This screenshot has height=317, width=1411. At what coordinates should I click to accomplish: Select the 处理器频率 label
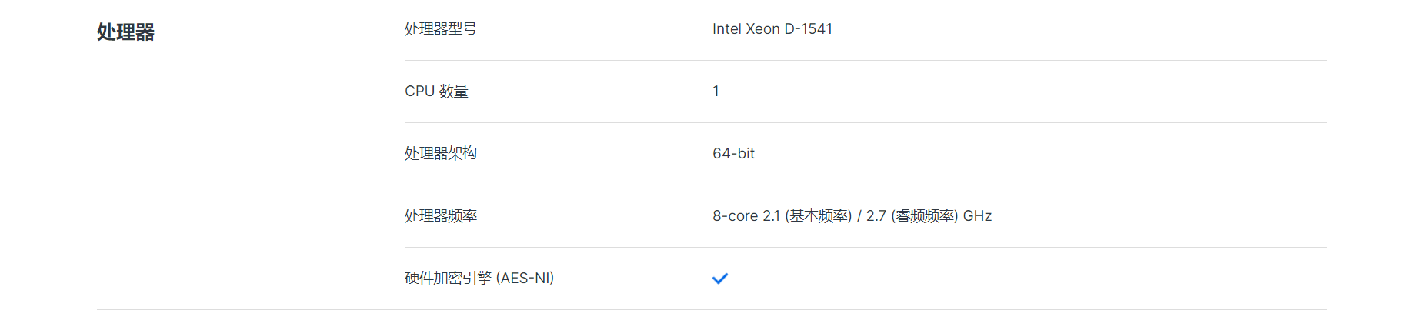[441, 216]
